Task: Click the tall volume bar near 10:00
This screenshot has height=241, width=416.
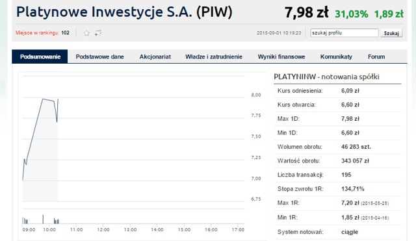Action: (43, 220)
